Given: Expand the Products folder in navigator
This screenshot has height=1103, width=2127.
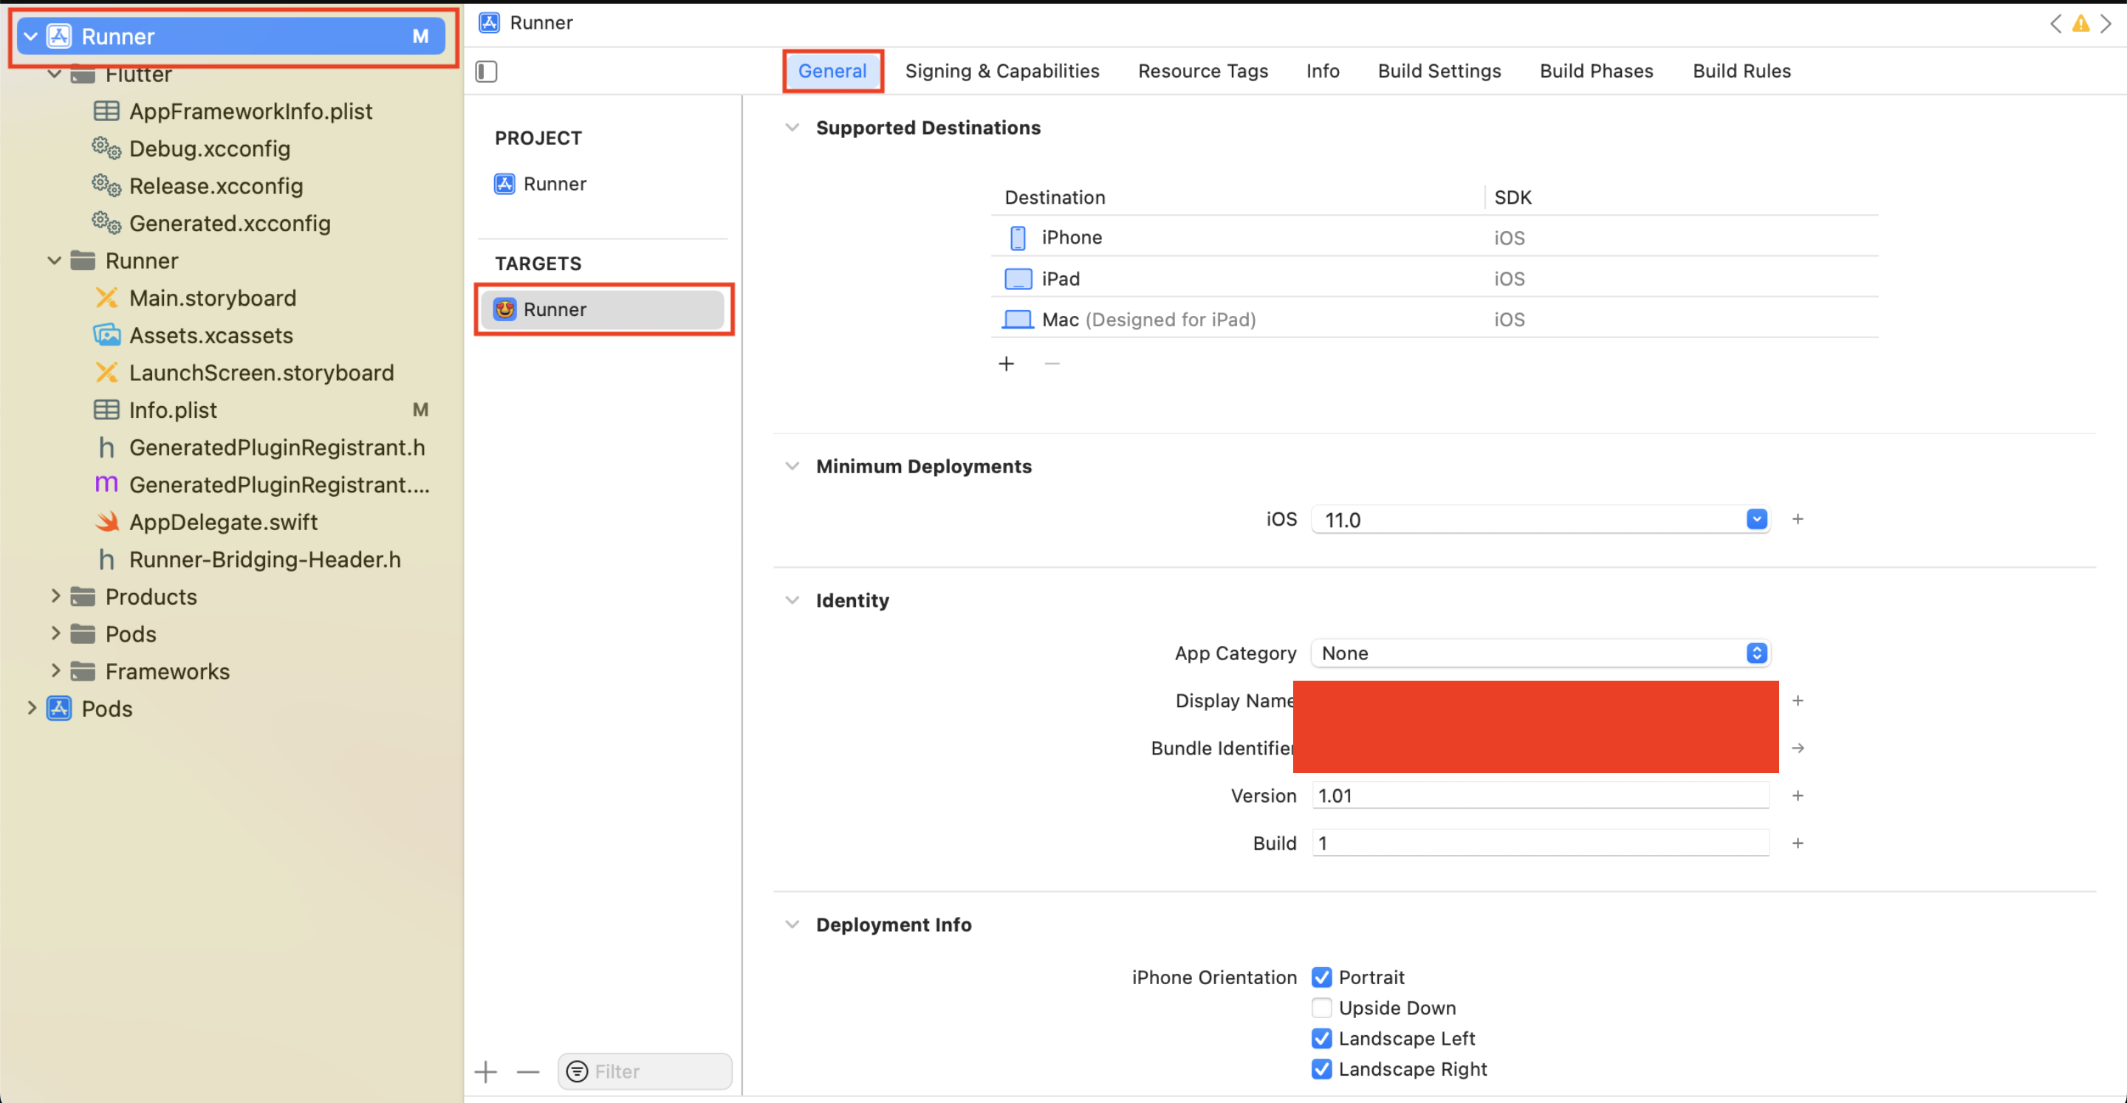Looking at the screenshot, I should (x=55, y=596).
